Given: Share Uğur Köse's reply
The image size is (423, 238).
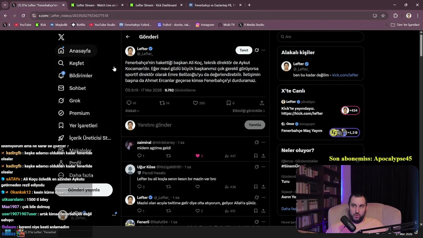Looking at the screenshot, I should point(263,187).
